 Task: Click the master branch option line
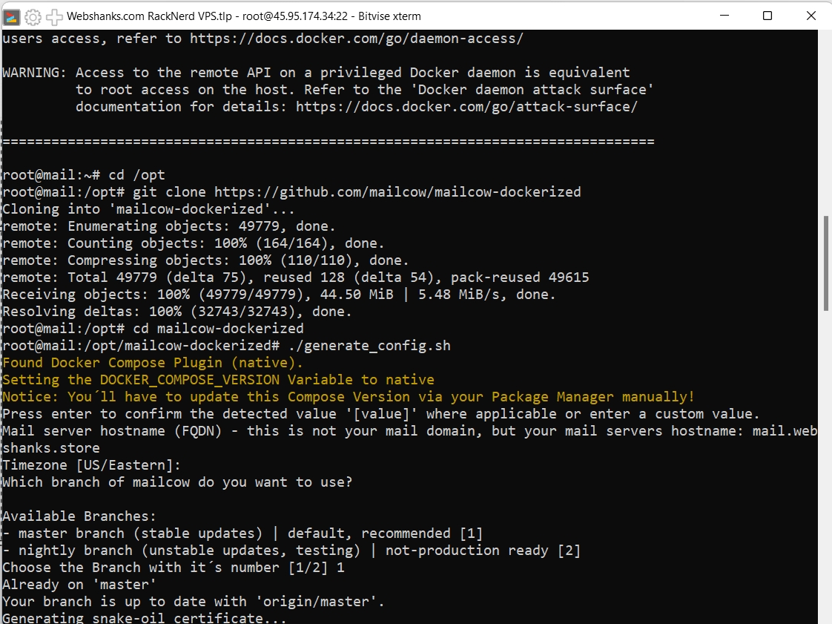click(242, 533)
